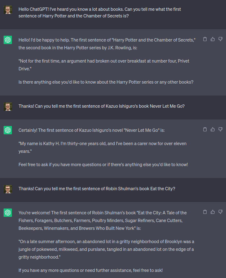
Task: Copy the Never Let Me Go response
Action: pos(205,129)
